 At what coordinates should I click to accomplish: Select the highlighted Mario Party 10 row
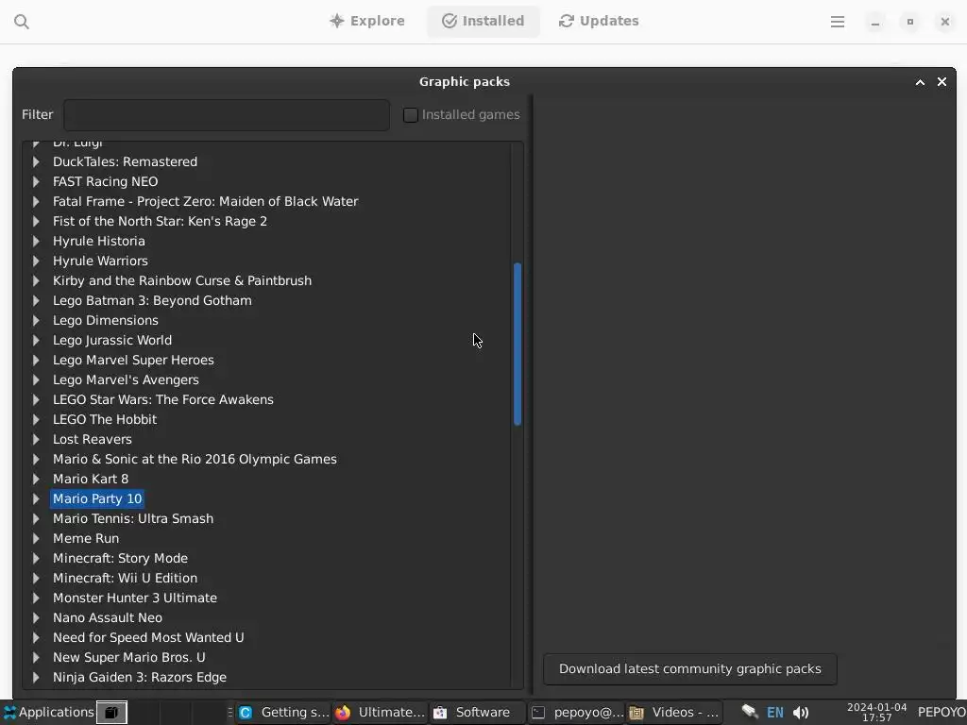tap(97, 498)
